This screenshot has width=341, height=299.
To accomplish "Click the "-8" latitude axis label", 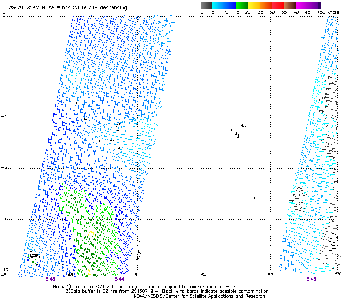I will (x=4, y=218).
